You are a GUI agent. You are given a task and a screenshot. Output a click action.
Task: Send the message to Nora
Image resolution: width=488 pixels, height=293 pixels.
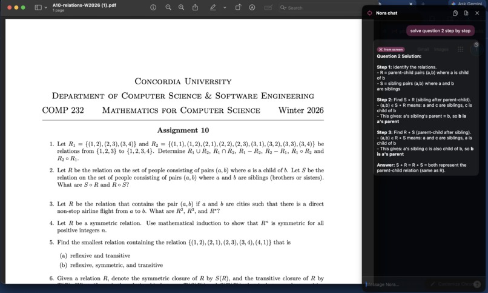point(476,285)
